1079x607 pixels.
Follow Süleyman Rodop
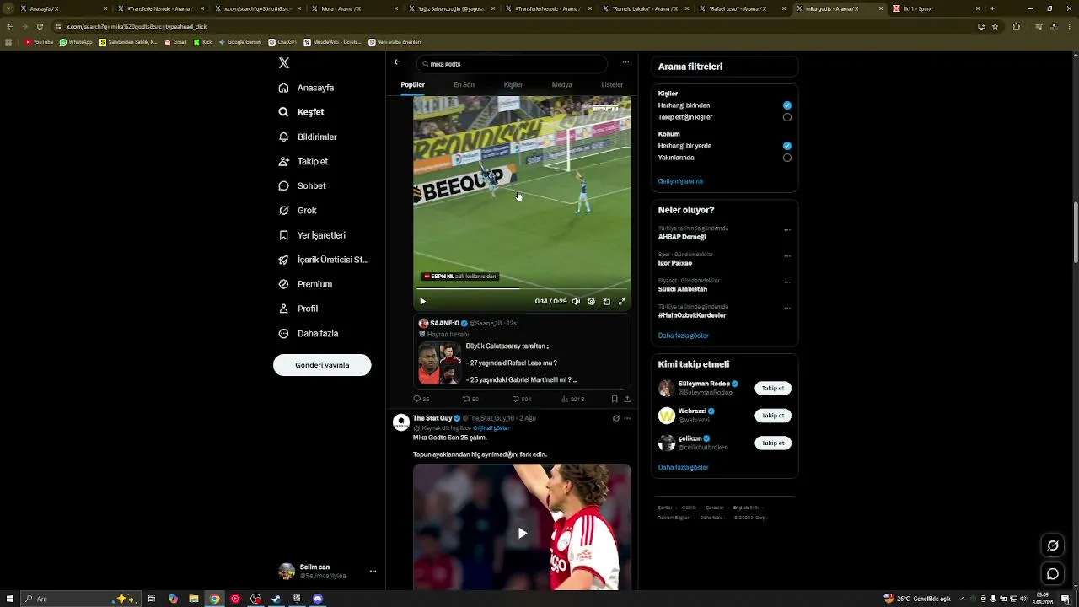(773, 389)
